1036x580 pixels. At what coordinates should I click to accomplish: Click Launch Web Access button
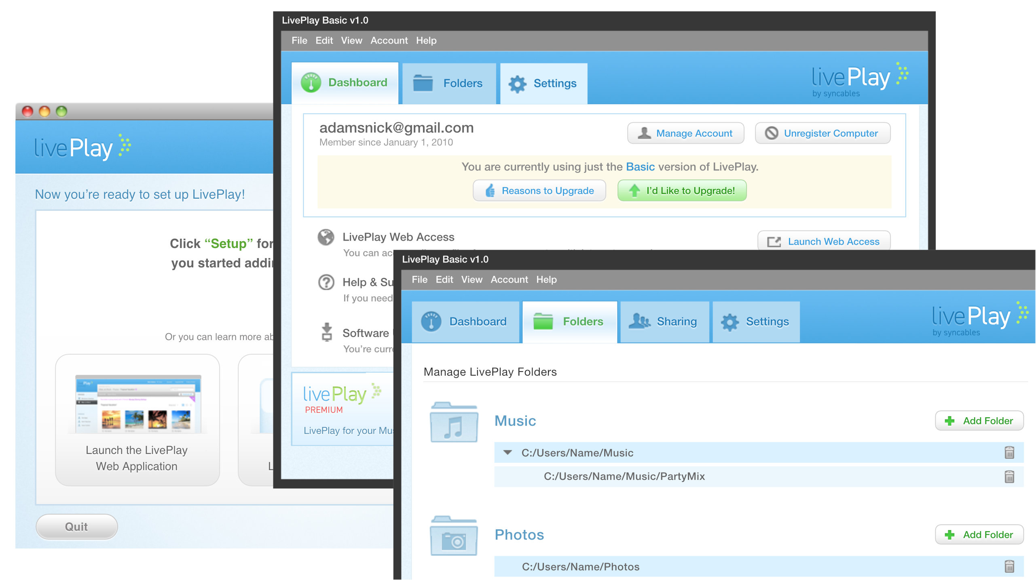click(824, 241)
